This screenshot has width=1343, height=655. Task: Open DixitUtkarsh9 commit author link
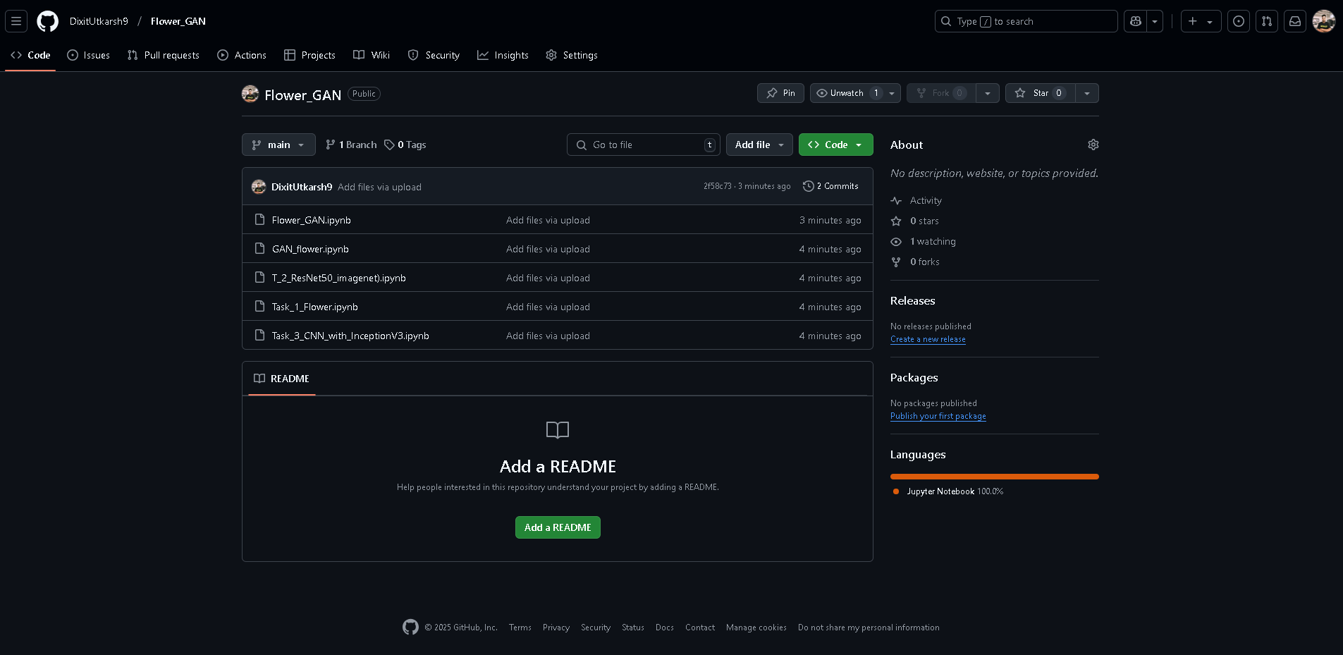(302, 187)
